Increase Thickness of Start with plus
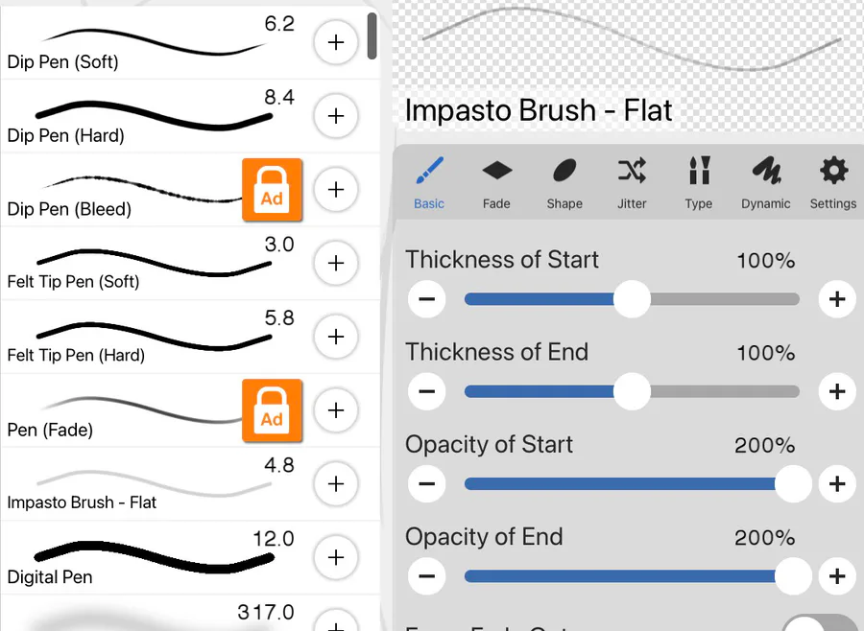 [836, 300]
